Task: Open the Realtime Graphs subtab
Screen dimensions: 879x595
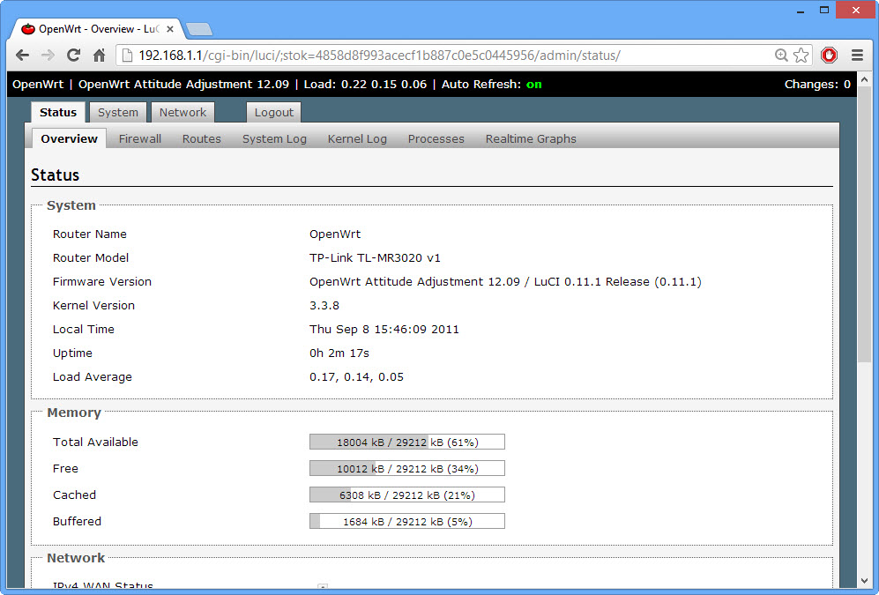Action: click(531, 138)
